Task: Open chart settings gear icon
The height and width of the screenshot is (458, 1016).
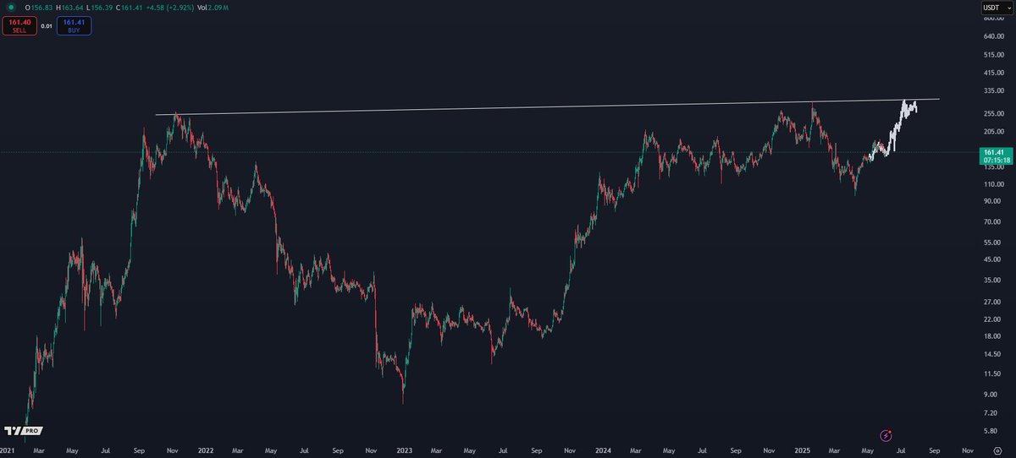Action: [x=997, y=452]
